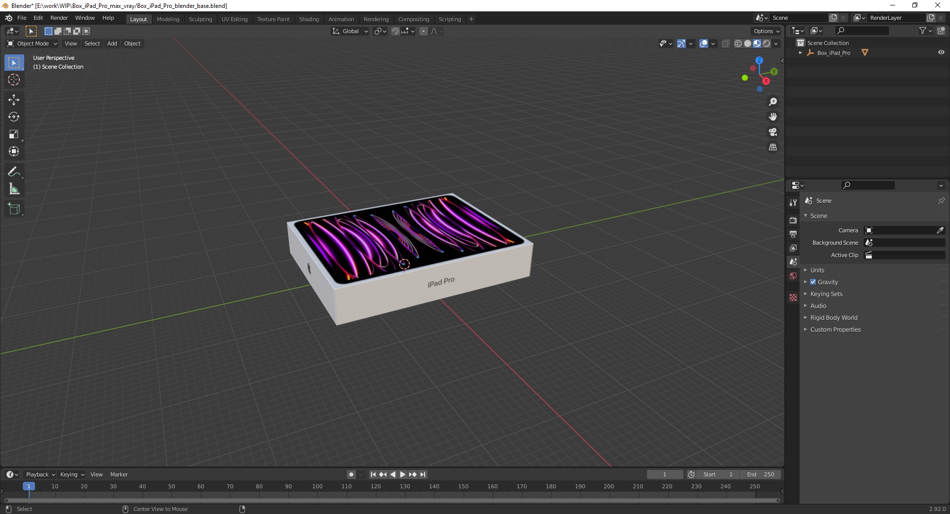950x514 pixels.
Task: Switch to the Shading workspace tab
Action: (x=309, y=19)
